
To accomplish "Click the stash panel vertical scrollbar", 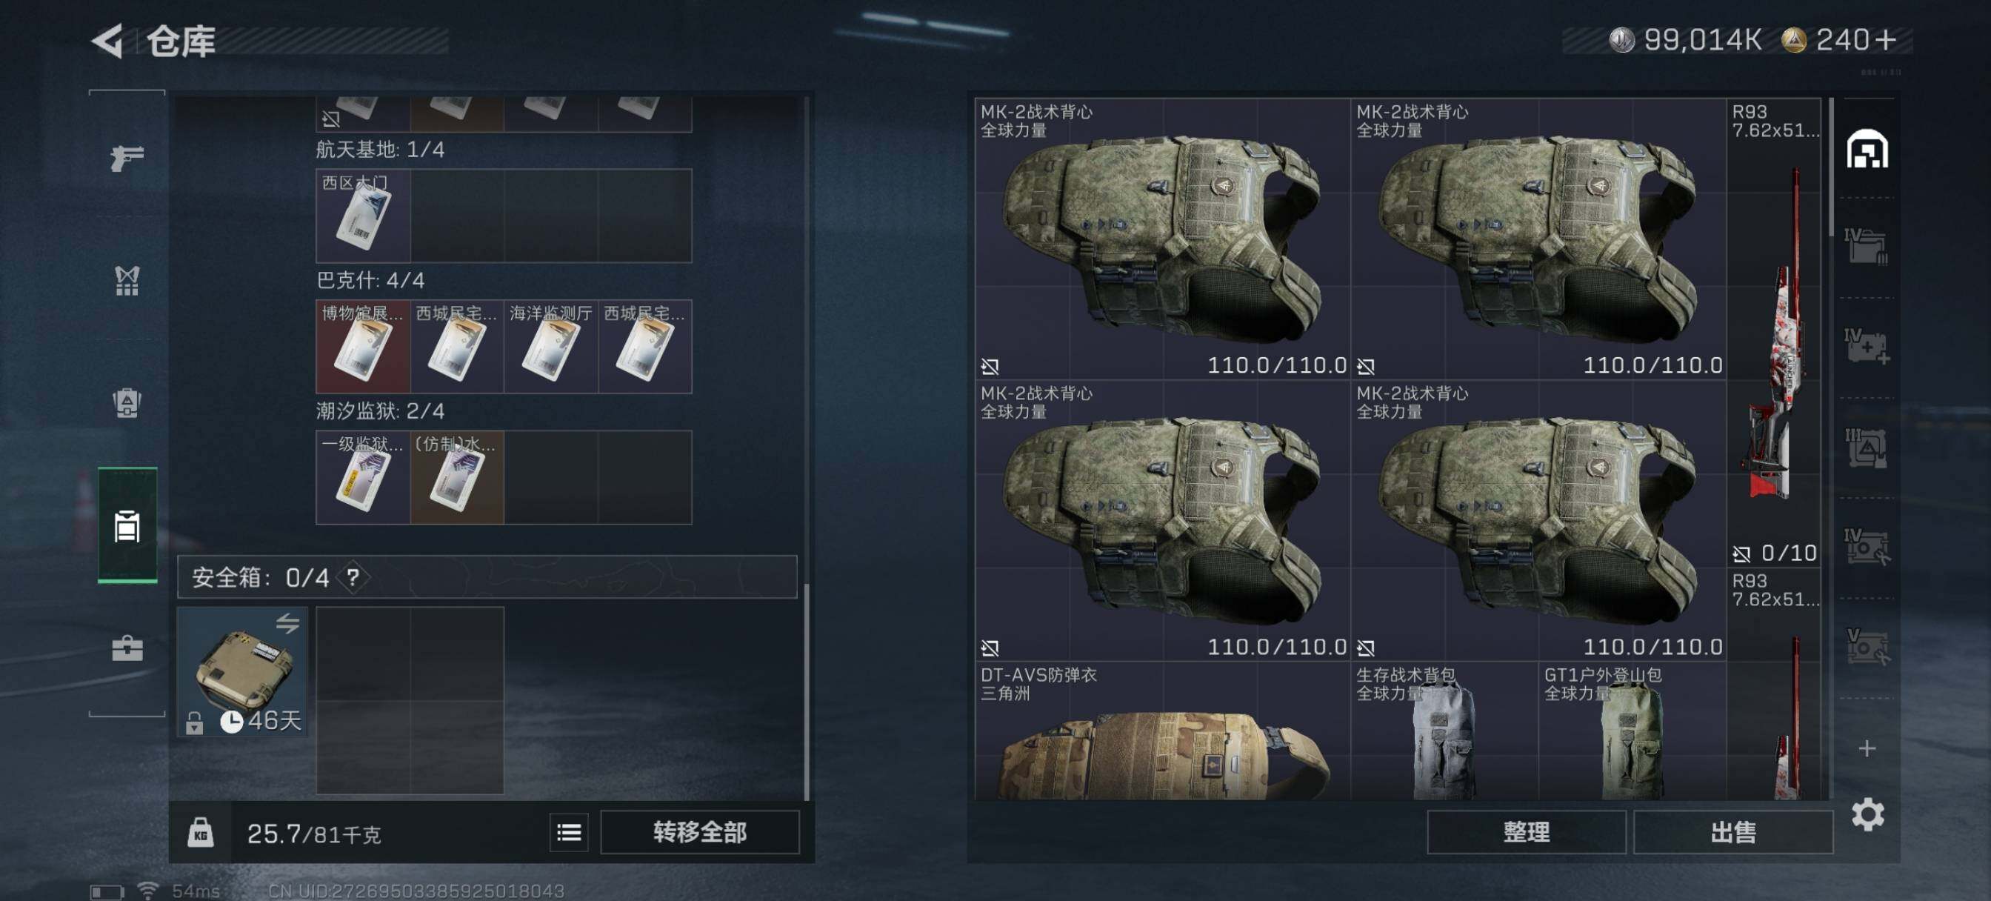I will pyautogui.click(x=1831, y=166).
